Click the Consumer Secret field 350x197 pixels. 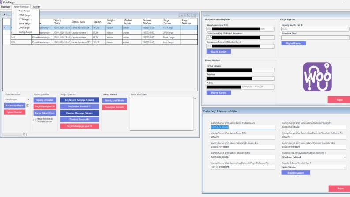point(240,46)
